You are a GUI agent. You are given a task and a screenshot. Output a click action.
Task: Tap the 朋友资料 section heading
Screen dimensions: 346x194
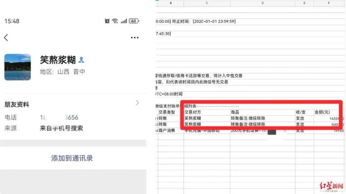[x=17, y=105]
